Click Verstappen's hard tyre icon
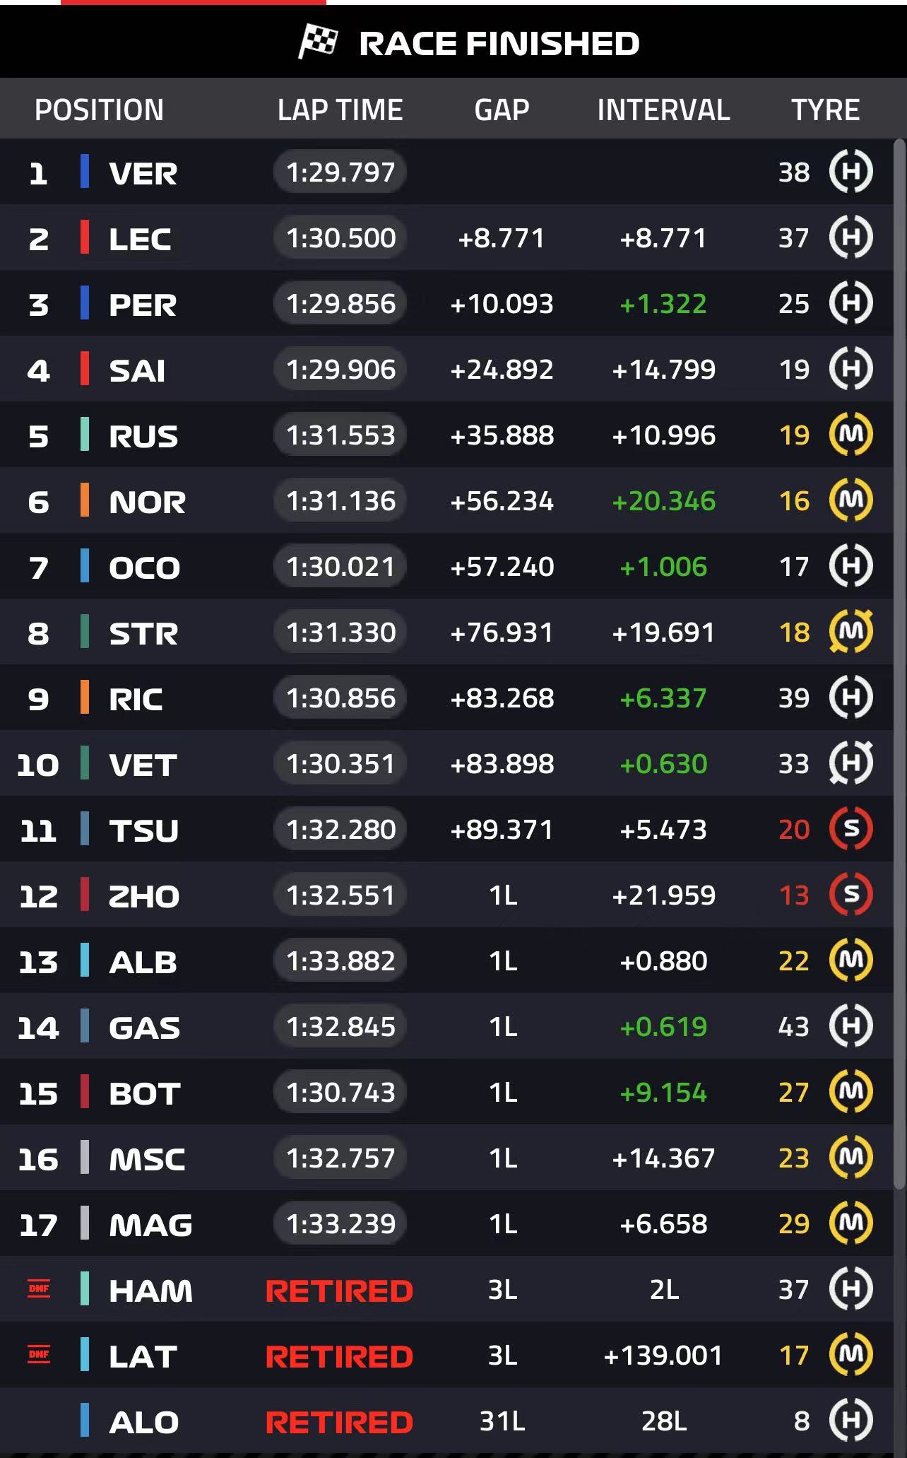This screenshot has width=907, height=1458. pyautogui.click(x=850, y=172)
